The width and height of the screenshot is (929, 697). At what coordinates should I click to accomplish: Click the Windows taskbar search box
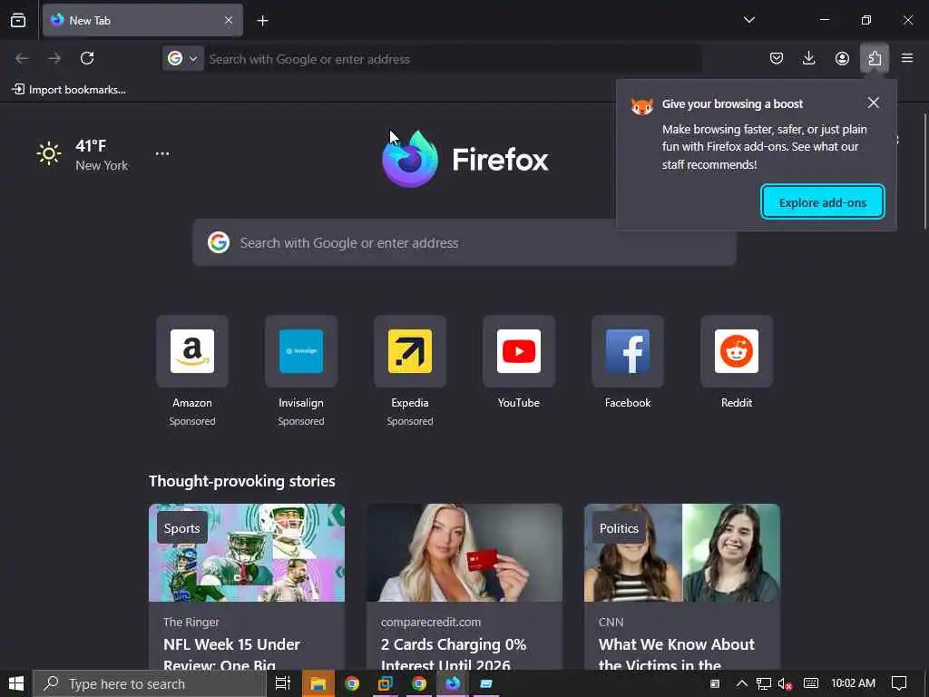(150, 683)
